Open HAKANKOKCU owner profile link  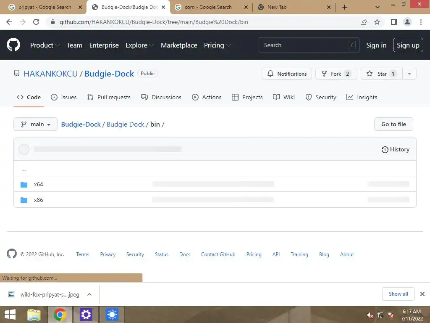pos(50,74)
